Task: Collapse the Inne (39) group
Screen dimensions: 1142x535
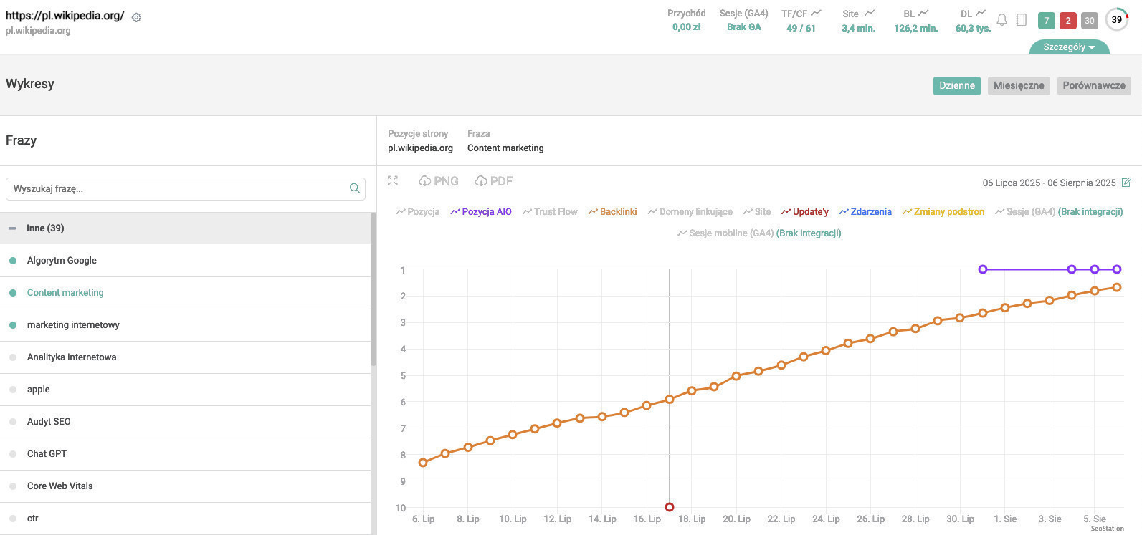Action: click(12, 228)
